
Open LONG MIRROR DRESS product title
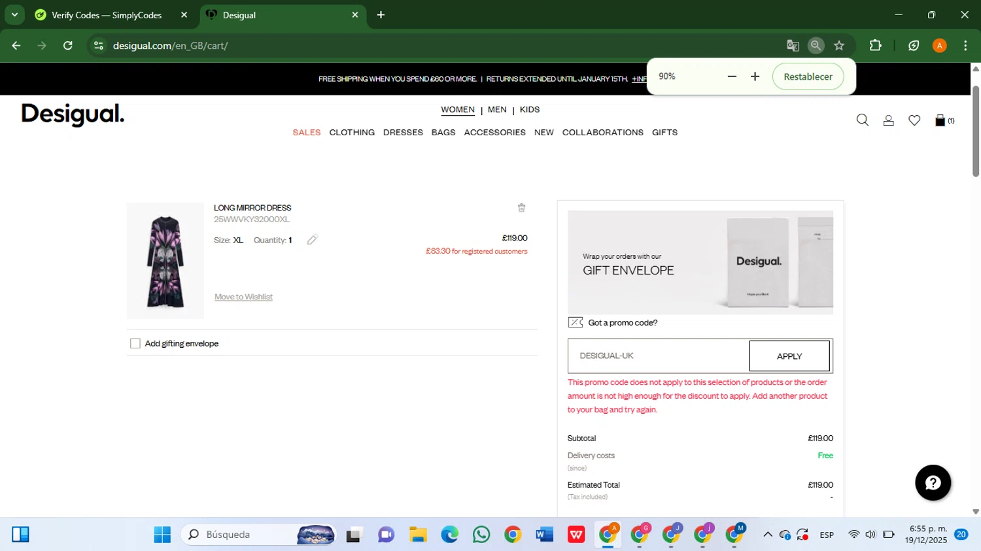[252, 208]
